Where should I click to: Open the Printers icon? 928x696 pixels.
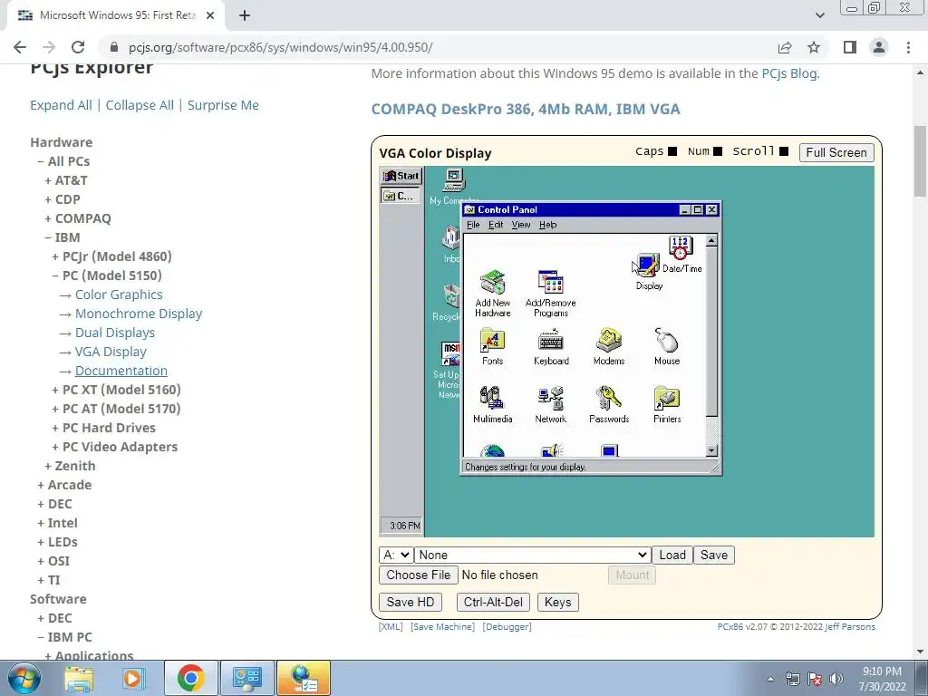[667, 405]
